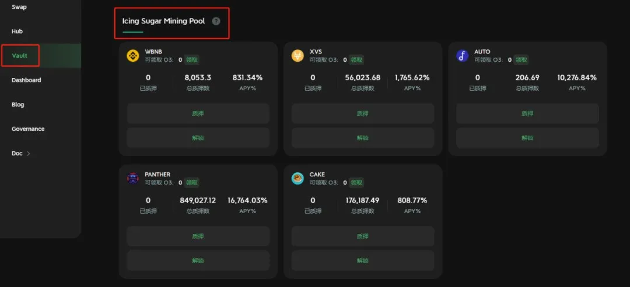Open the Icing Sugar Mining Pool help icon
Image resolution: width=630 pixels, height=287 pixels.
point(216,21)
